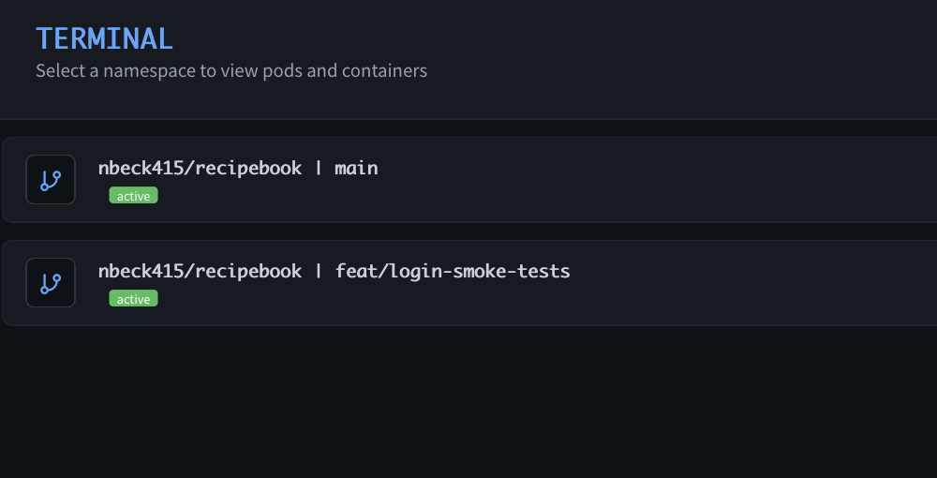Click nbeck415/recipebook repo name in the main row
937x478 pixels.
click(x=200, y=169)
